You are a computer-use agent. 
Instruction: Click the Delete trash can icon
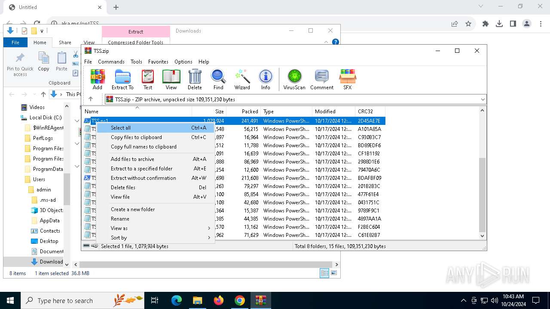[195, 79]
